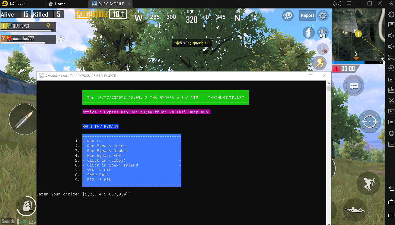Click the Smooth graphics label at bottom left
This screenshot has height=225, width=395.
pos(8,221)
